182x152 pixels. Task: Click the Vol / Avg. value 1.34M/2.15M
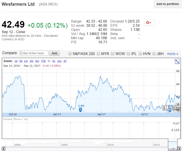coord(97,34)
